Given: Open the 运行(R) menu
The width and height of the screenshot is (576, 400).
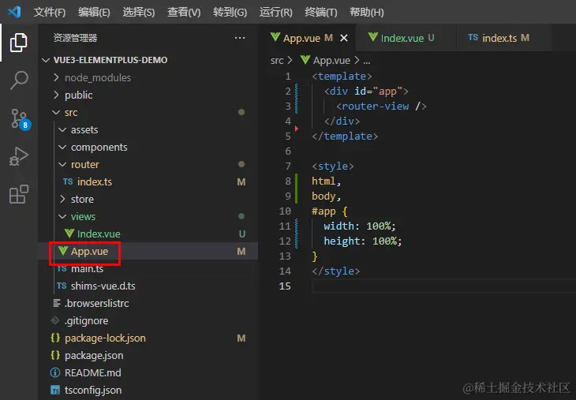Looking at the screenshot, I should [x=276, y=12].
